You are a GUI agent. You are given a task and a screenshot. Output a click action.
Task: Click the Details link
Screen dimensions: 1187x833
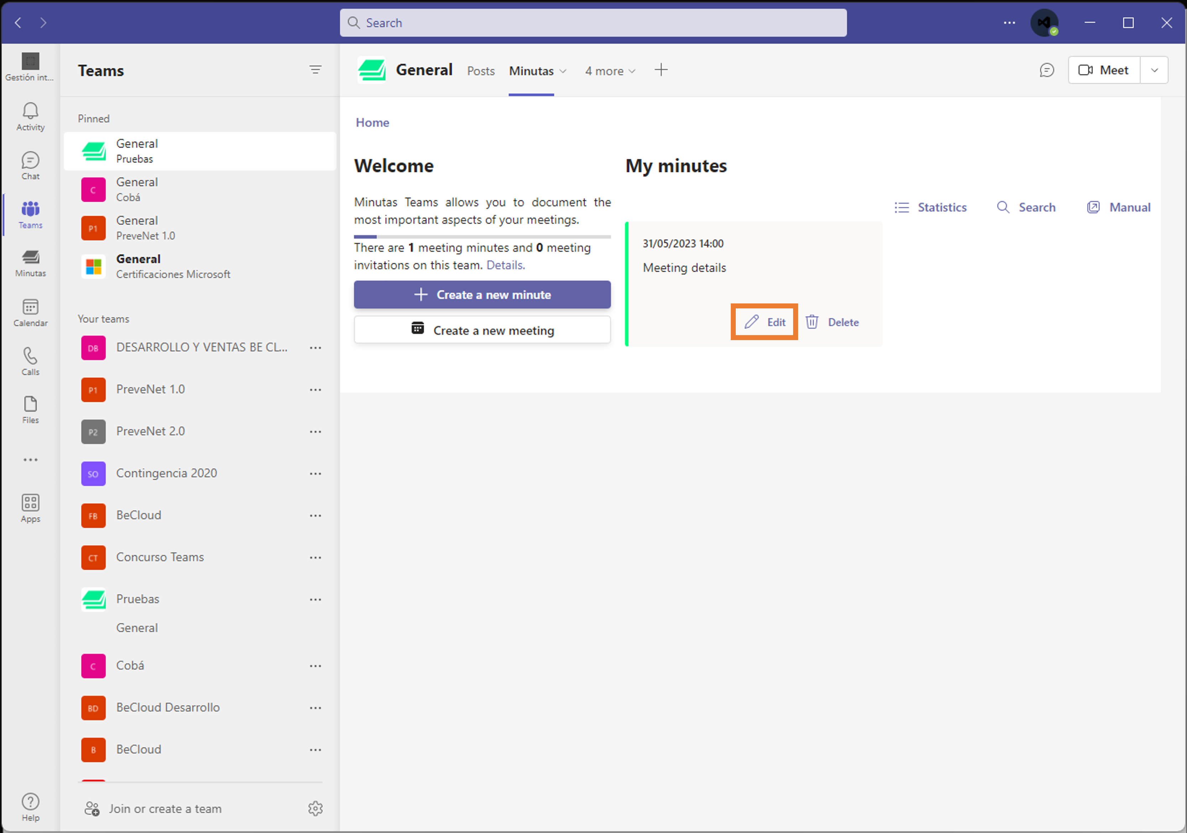point(506,265)
